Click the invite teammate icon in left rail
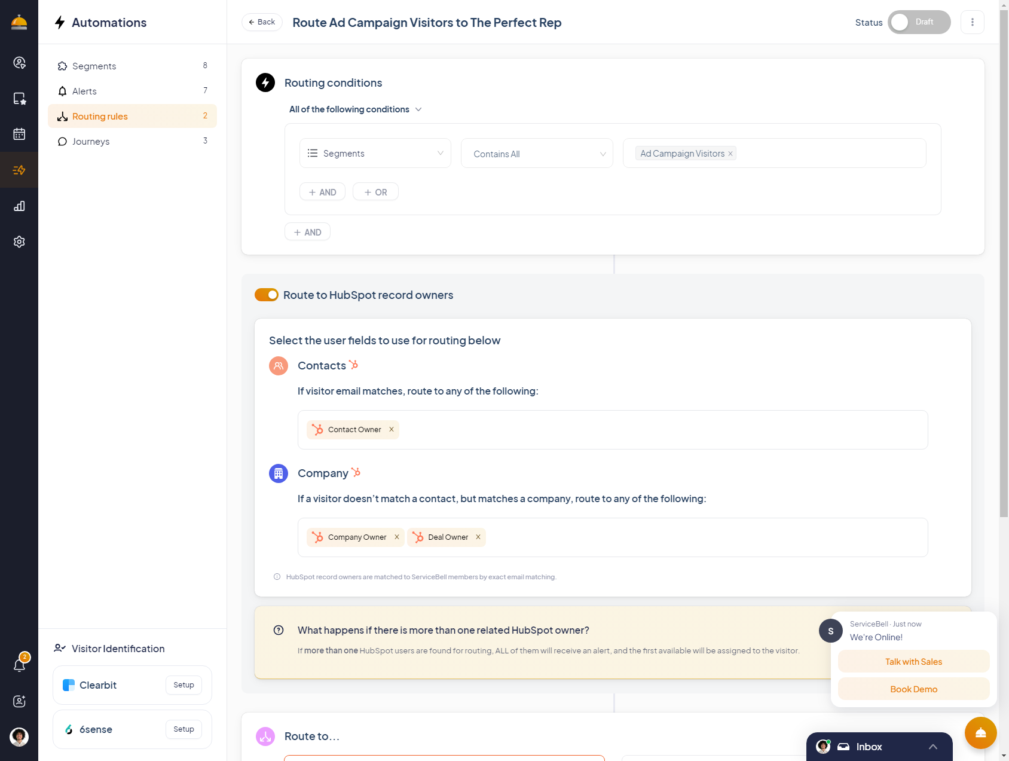 [x=19, y=701]
